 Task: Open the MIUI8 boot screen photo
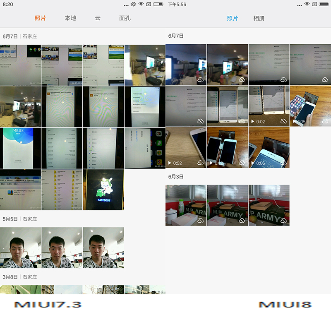point(20,148)
